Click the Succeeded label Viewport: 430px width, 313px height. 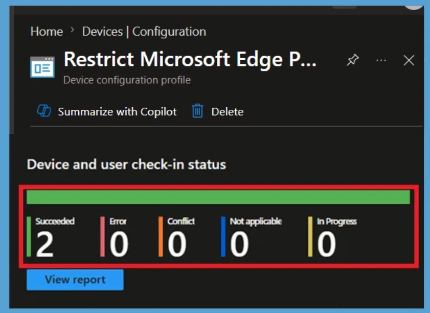coord(55,221)
